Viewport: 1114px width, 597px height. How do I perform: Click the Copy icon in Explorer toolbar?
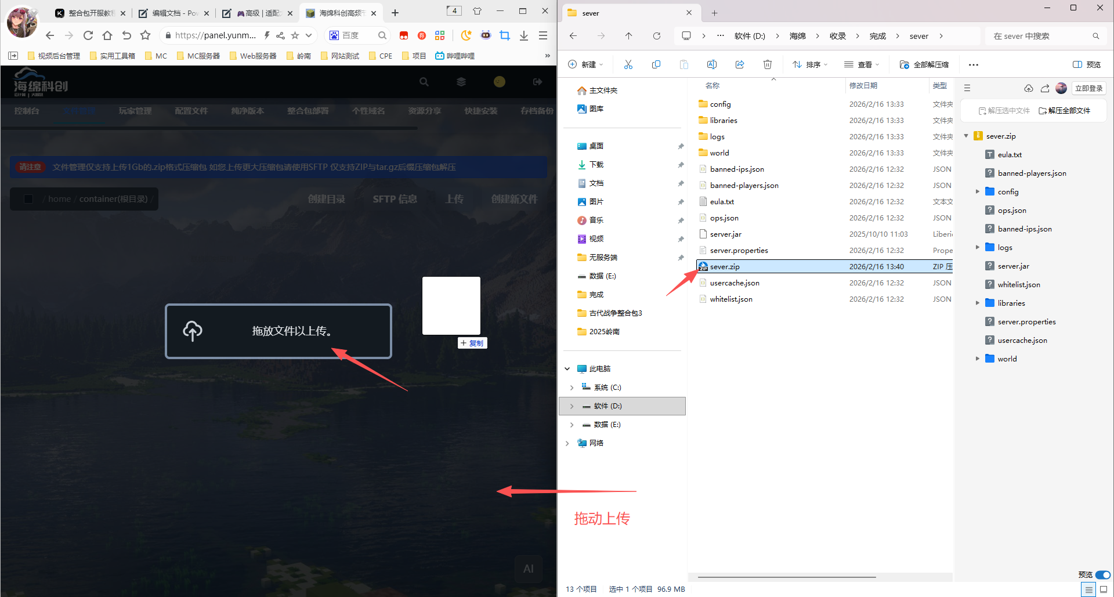[656, 64]
